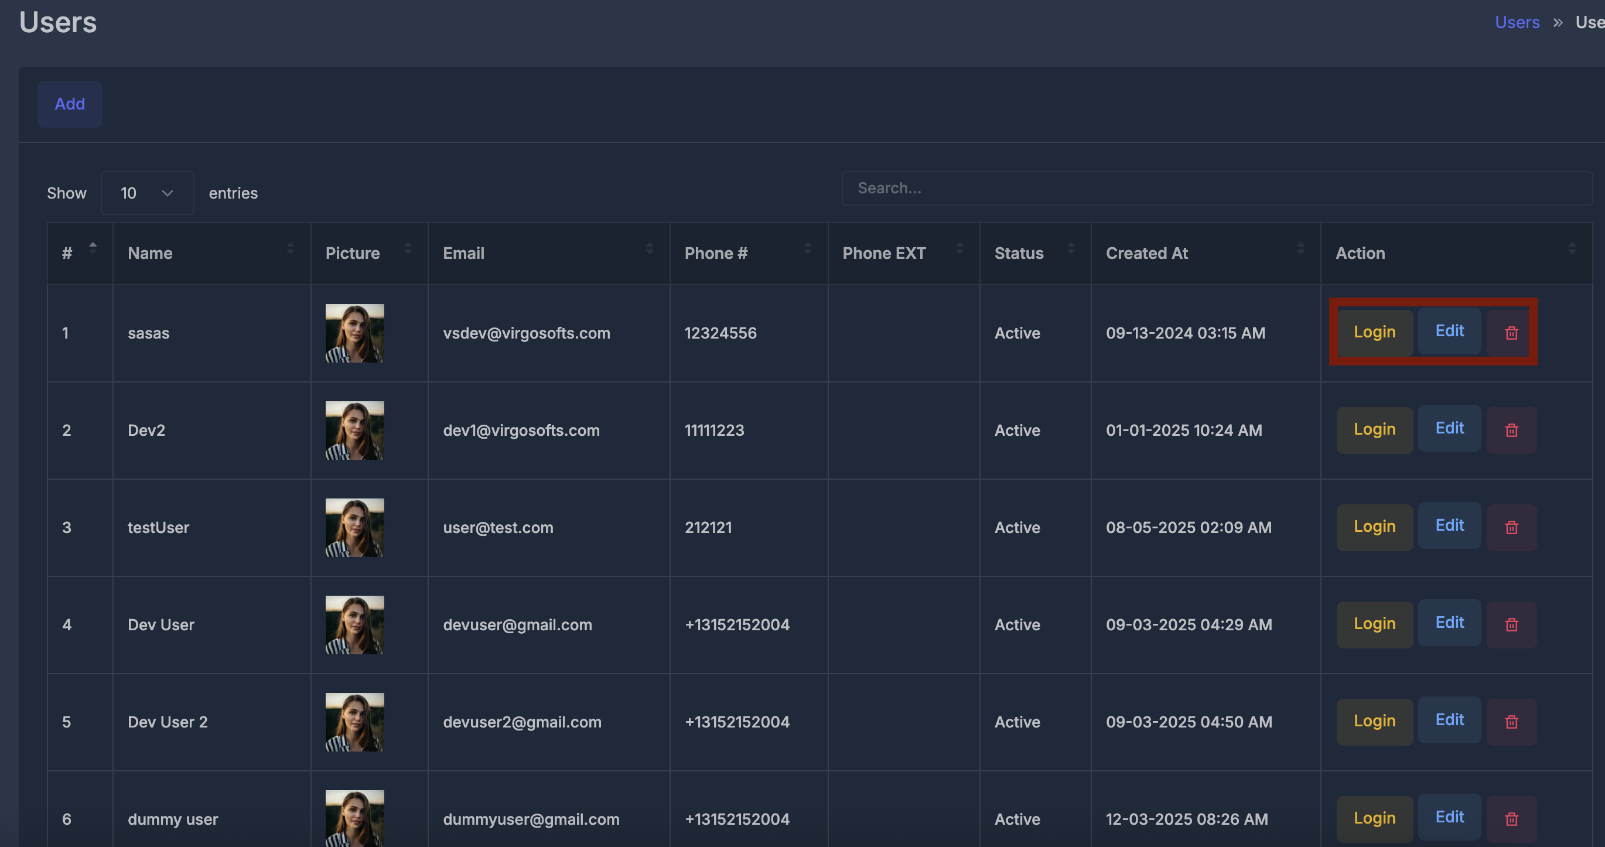This screenshot has width=1605, height=847.
Task: Login as Dev User 2
Action: pyautogui.click(x=1374, y=721)
